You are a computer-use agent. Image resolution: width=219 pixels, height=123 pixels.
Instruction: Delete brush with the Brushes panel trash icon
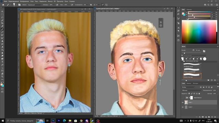215,80
